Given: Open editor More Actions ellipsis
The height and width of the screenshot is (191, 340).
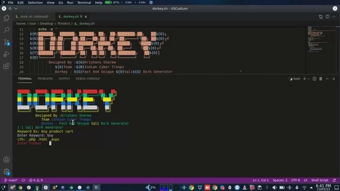Looking at the screenshot, I should point(334,16).
